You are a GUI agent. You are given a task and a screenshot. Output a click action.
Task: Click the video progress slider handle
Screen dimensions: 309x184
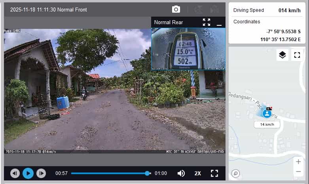pyautogui.click(x=148, y=173)
